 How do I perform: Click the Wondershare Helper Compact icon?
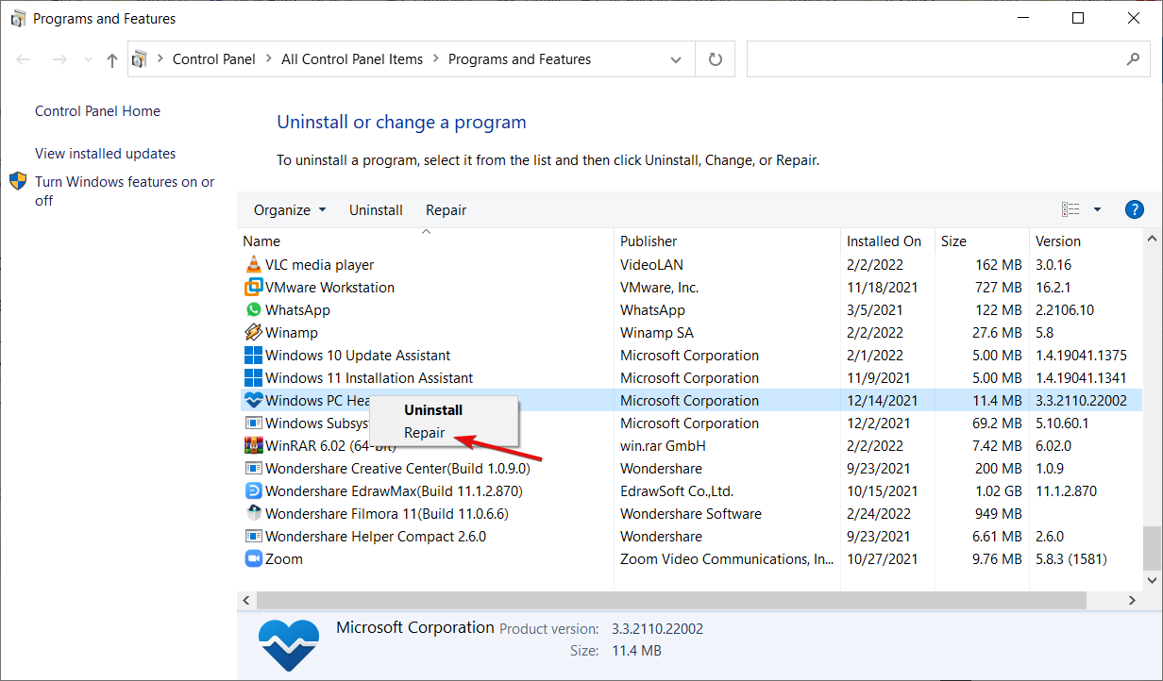click(253, 537)
